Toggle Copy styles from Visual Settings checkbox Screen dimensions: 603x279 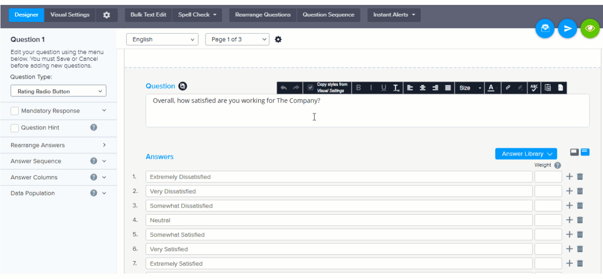tap(310, 88)
